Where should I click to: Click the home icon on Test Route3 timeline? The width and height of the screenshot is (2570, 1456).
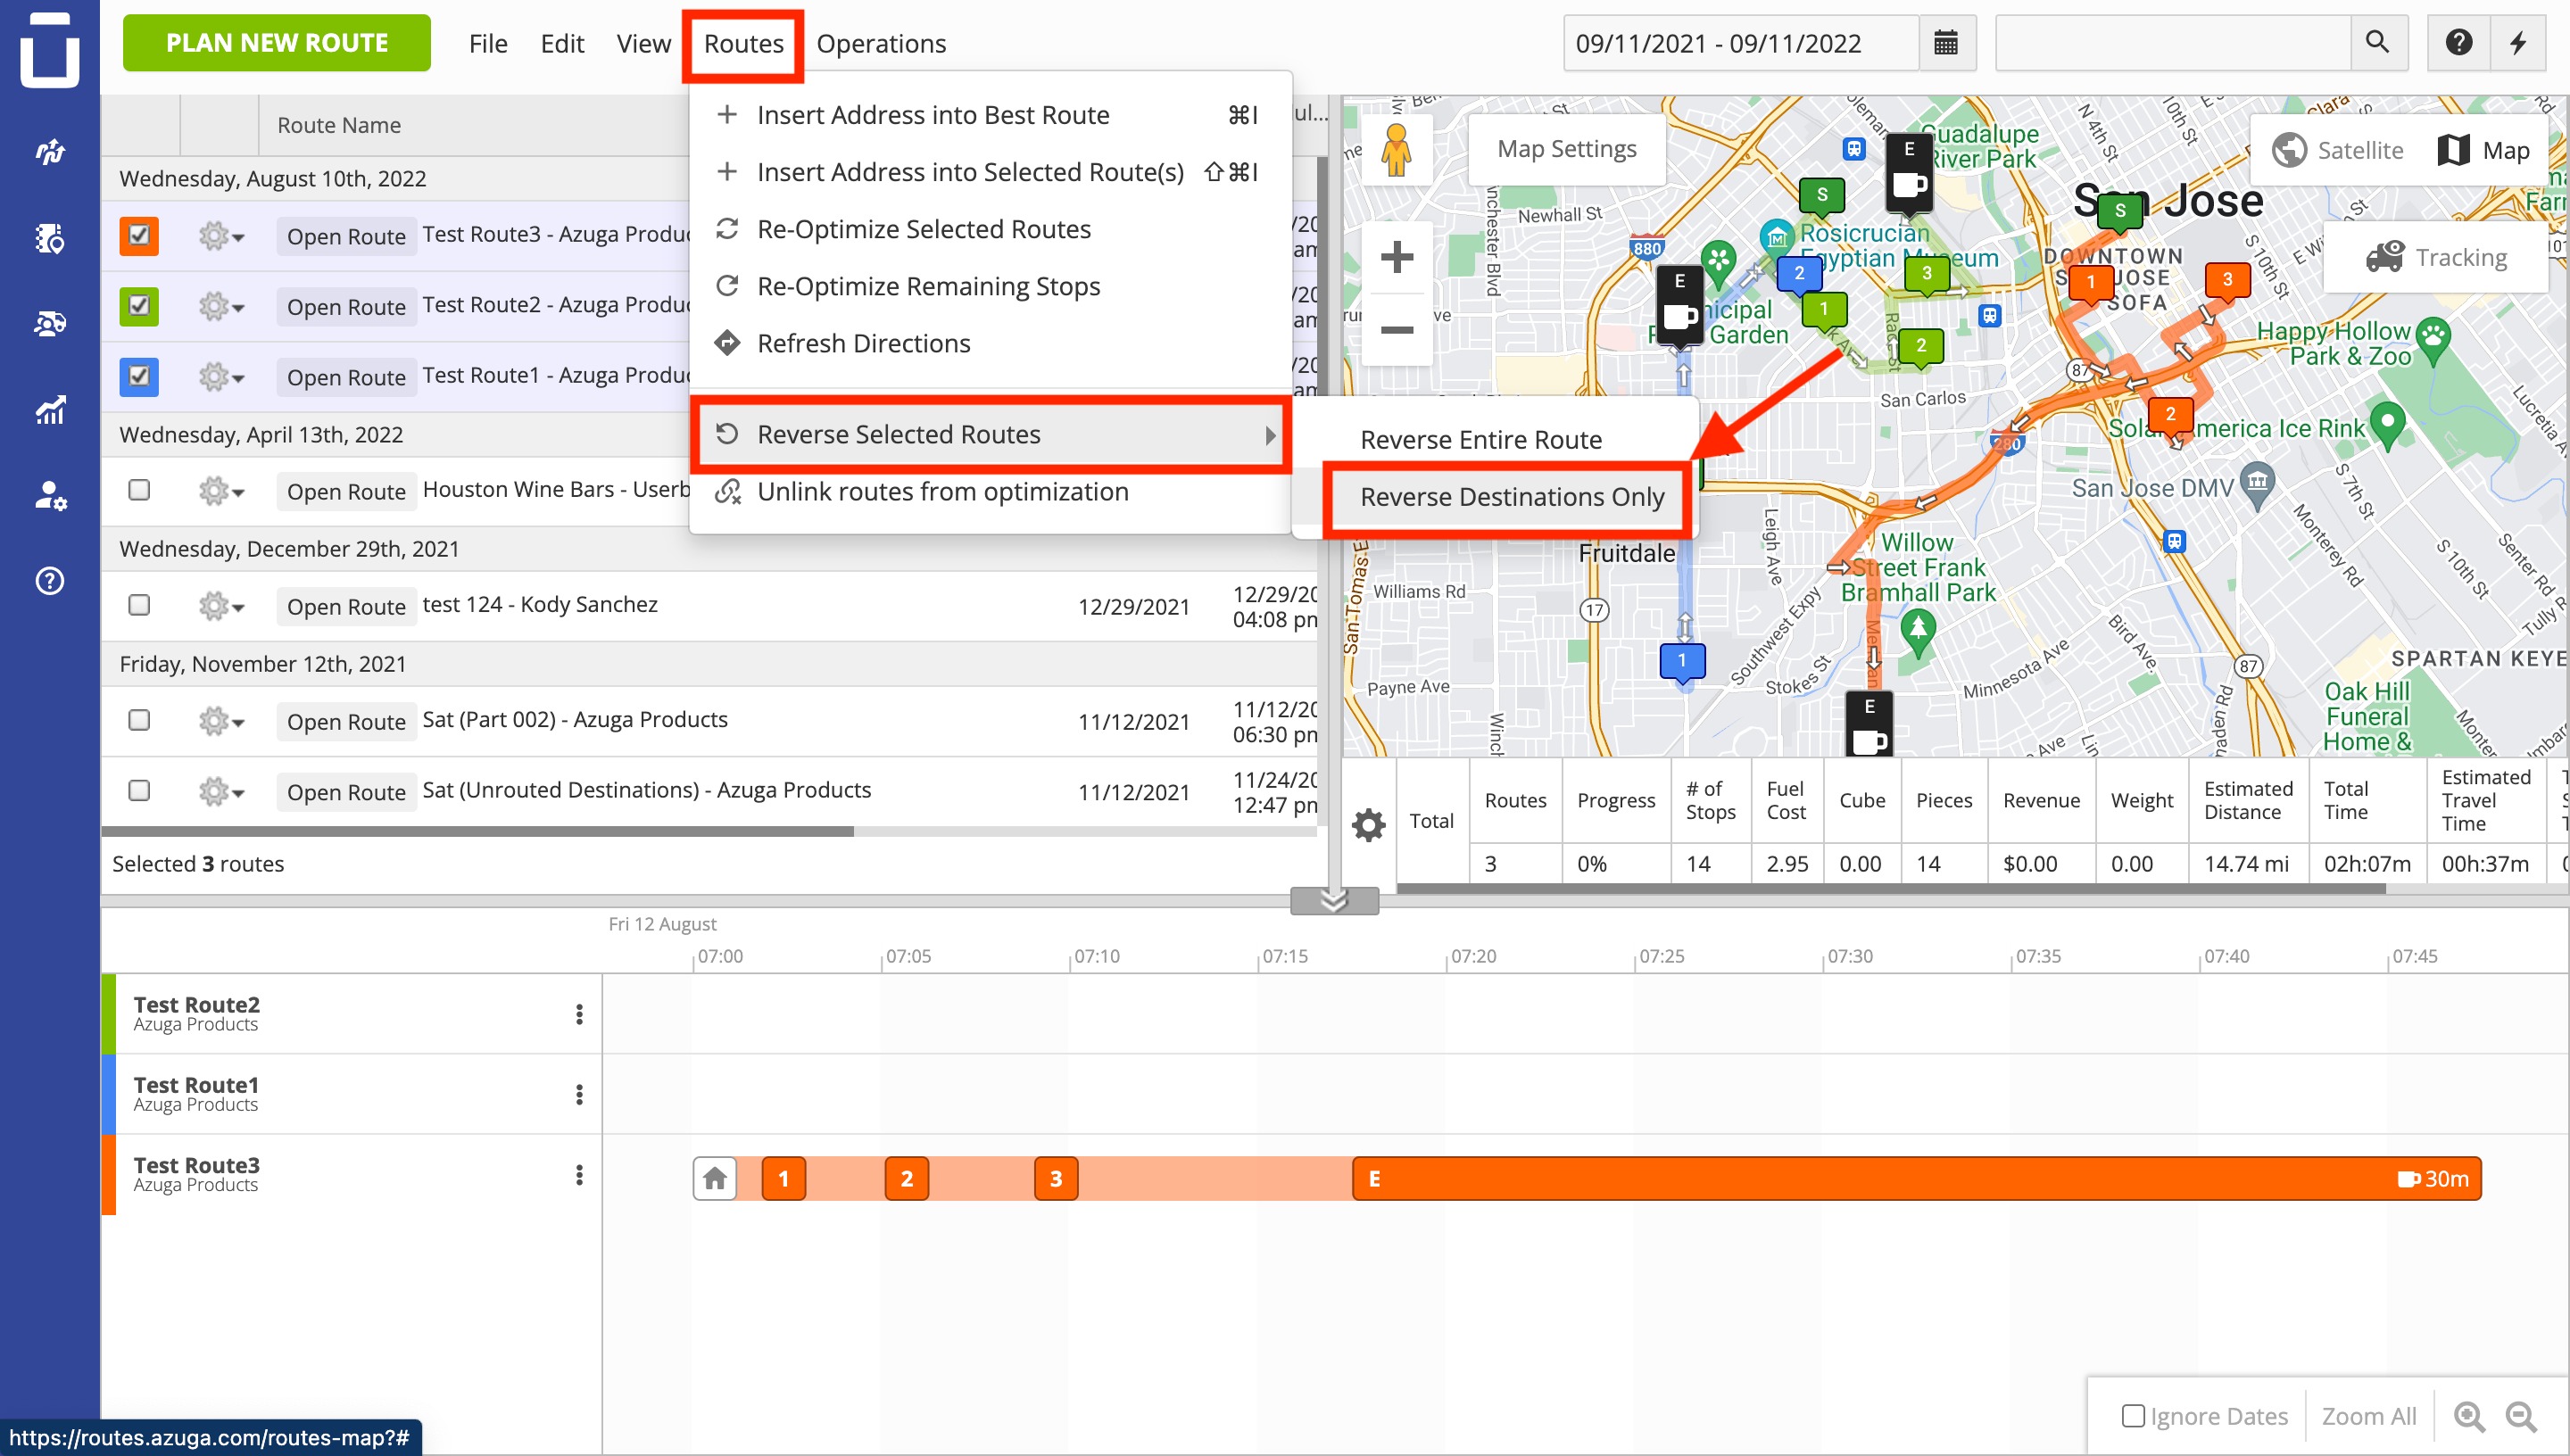point(715,1179)
